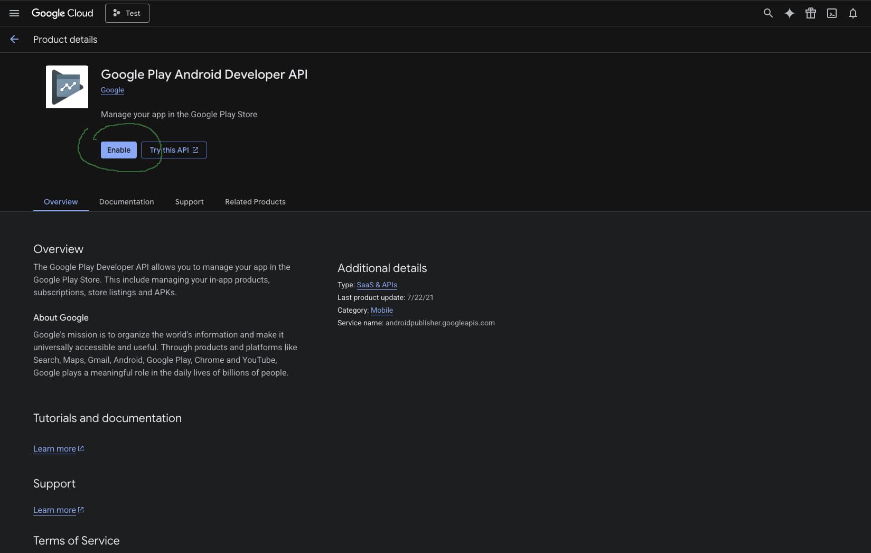Open Learn more under Support

(x=59, y=510)
